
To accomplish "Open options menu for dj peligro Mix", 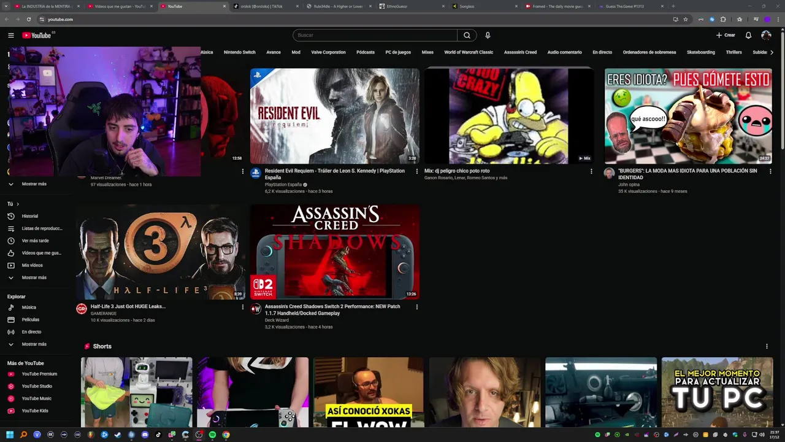I will 591,171.
